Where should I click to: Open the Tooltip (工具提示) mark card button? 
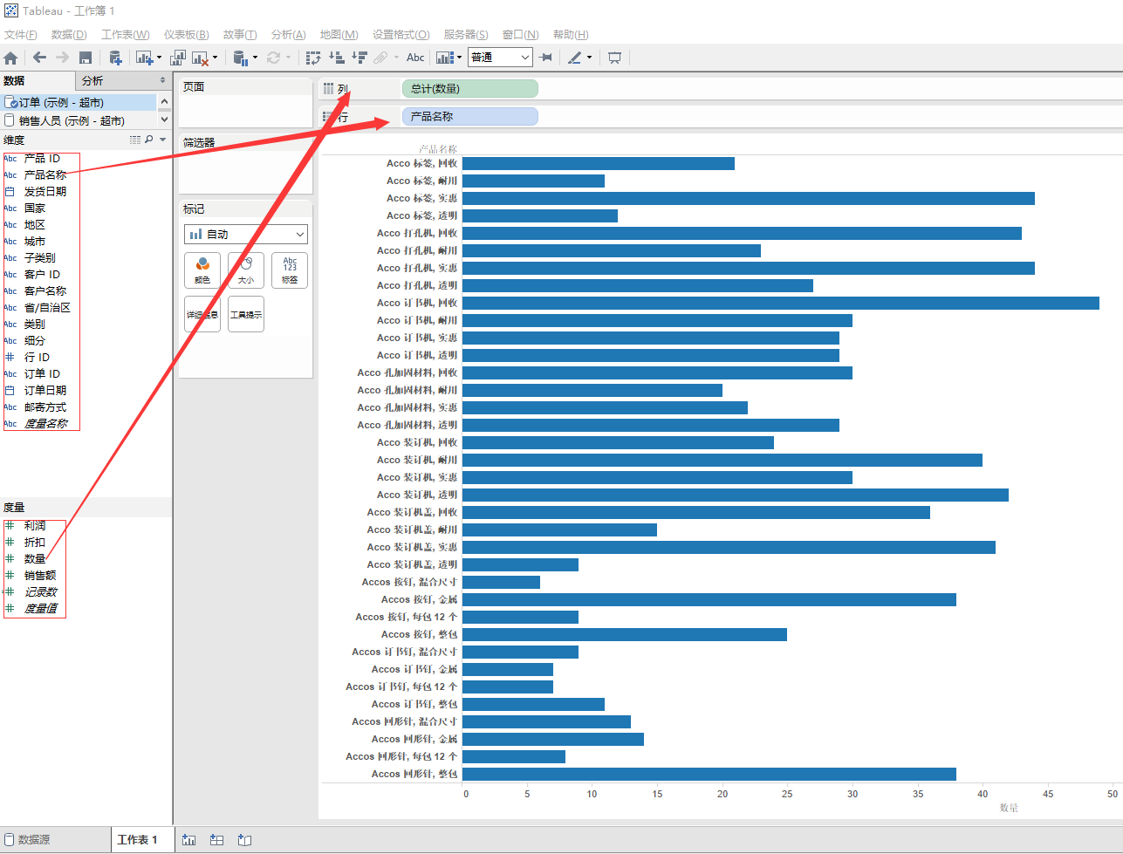[x=246, y=314]
